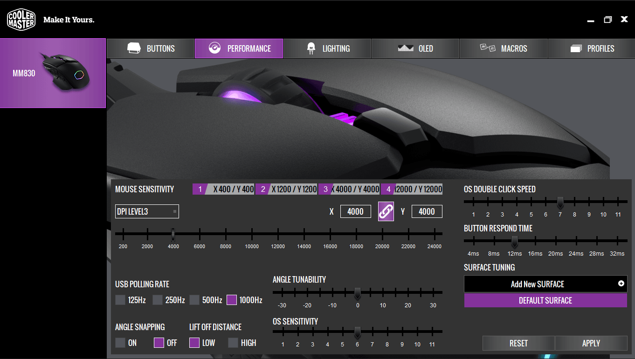
Task: Select 125Hz polling rate checkbox
Action: pyautogui.click(x=120, y=300)
